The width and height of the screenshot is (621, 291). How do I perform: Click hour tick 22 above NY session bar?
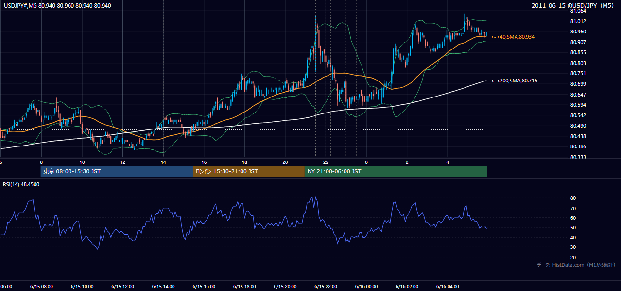pos(326,162)
